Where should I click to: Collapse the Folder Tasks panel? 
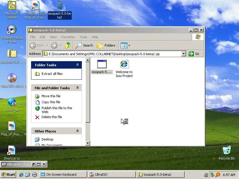(77, 65)
